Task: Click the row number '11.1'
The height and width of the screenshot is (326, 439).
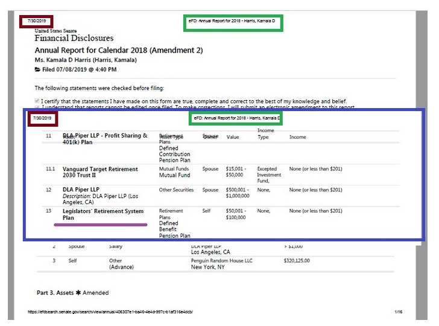Action: click(51, 169)
